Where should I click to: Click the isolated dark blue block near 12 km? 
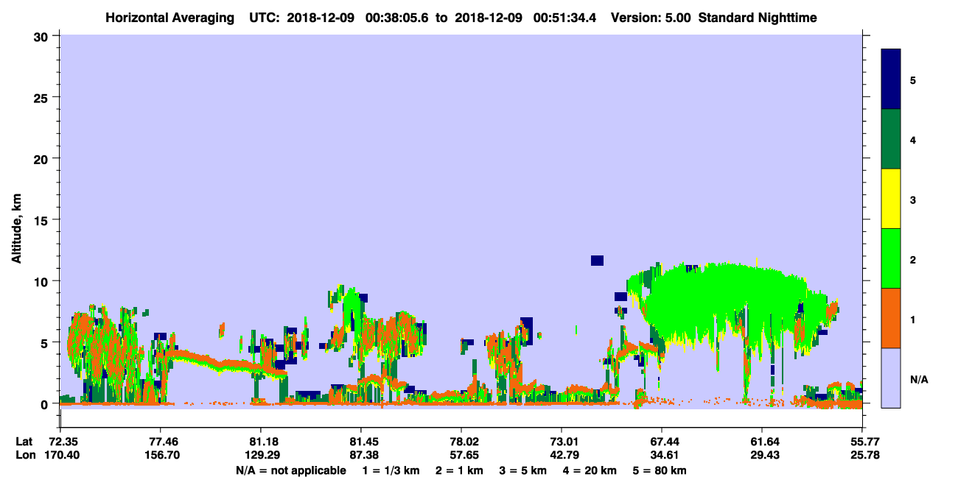click(597, 260)
